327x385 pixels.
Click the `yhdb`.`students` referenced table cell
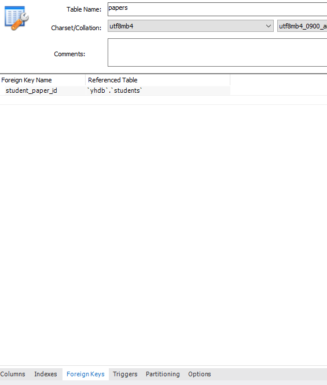[158, 90]
